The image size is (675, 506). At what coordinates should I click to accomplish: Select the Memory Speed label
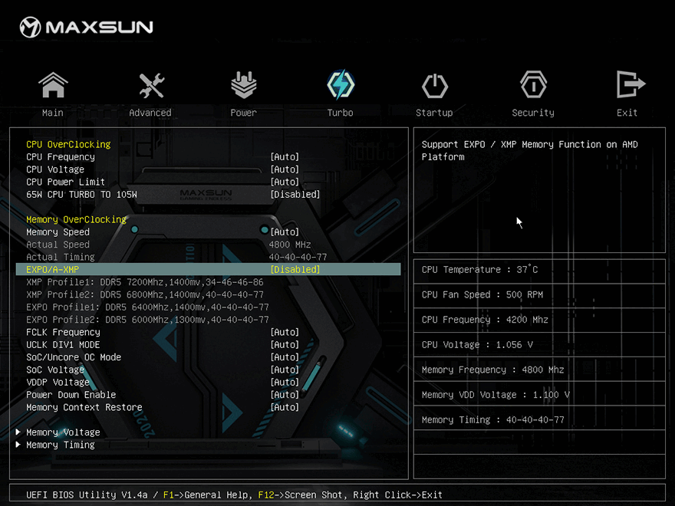58,232
